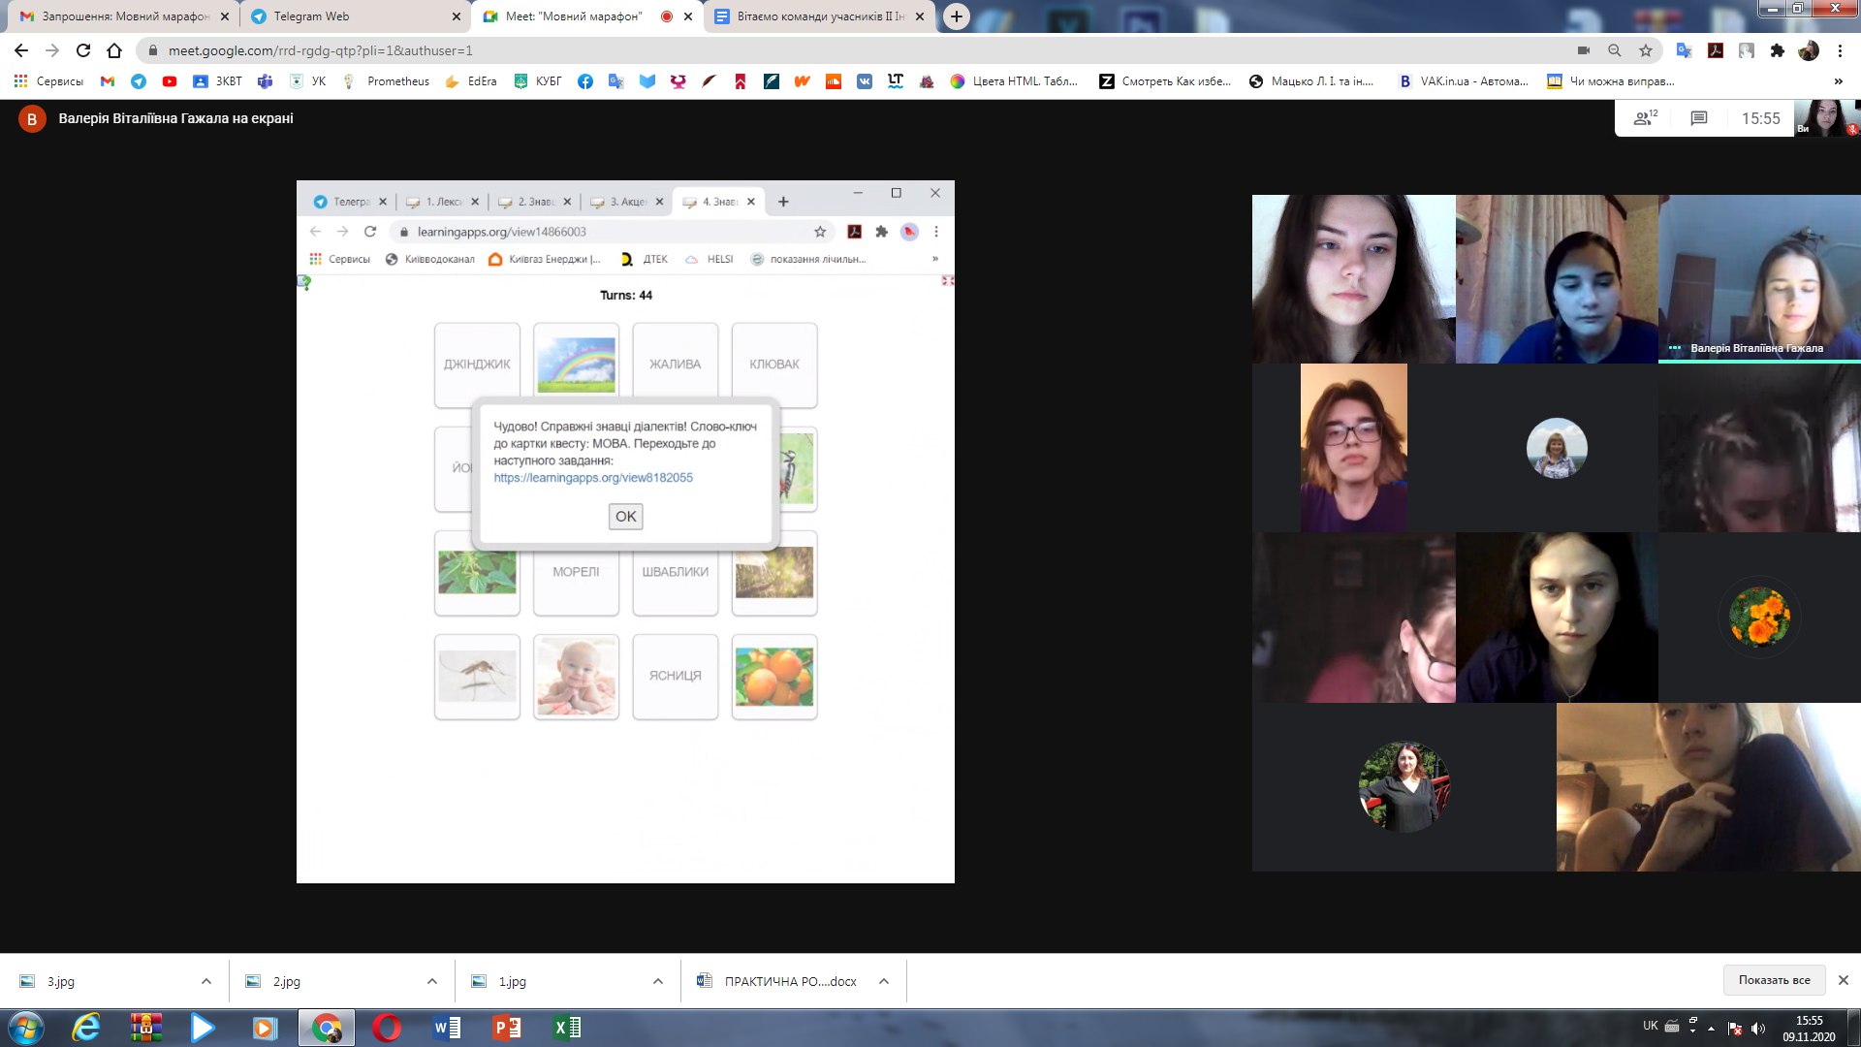This screenshot has width=1861, height=1047.
Task: Open the Opera browser taskbar icon
Action: point(387,1028)
